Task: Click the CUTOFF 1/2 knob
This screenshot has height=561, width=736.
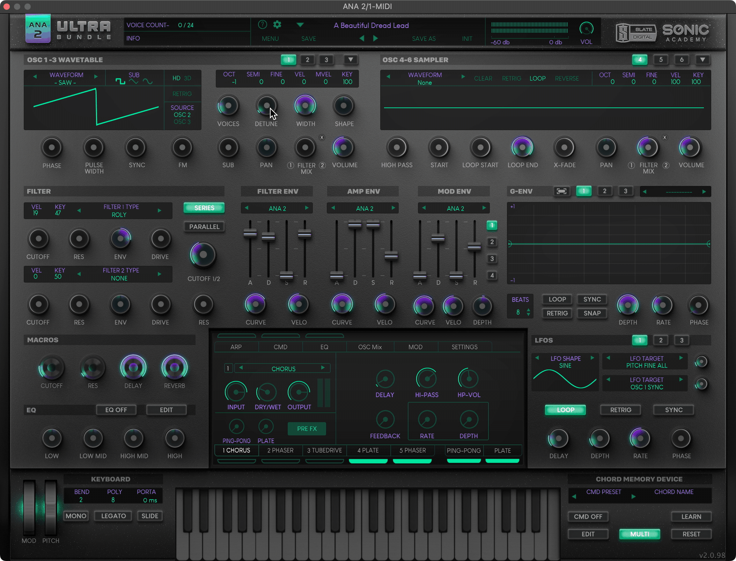Action: click(203, 255)
